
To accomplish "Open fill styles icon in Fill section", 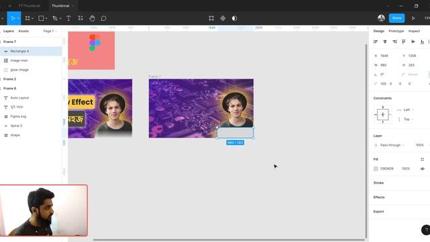I will (423, 159).
